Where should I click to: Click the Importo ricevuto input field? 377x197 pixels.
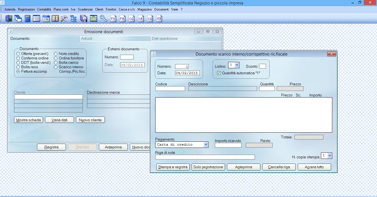[x=228, y=145]
